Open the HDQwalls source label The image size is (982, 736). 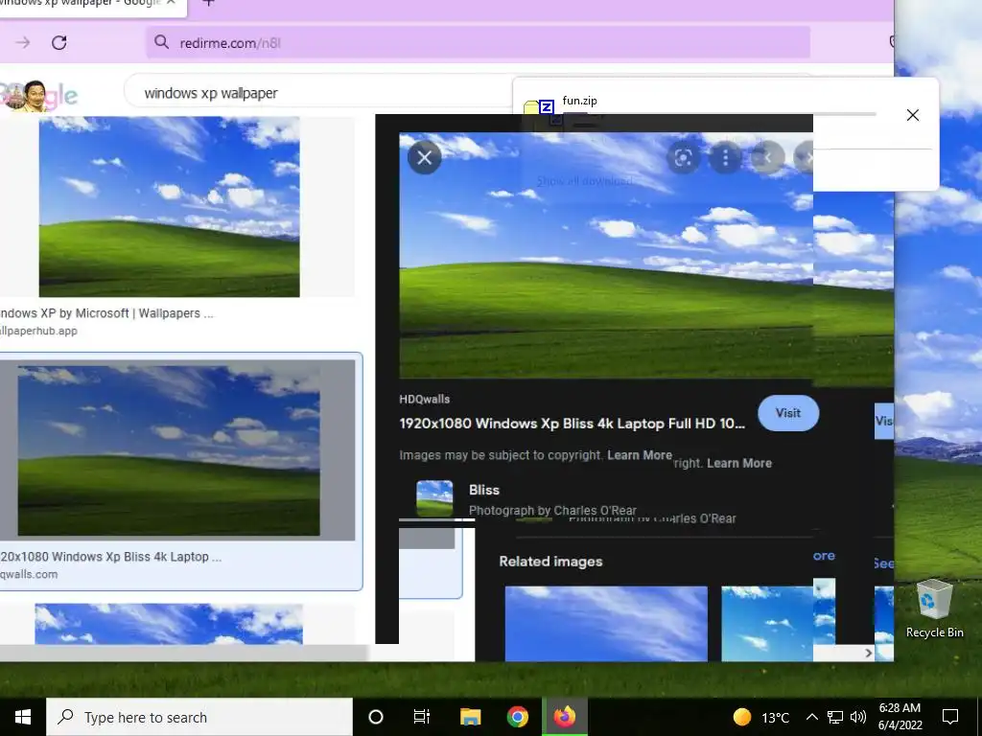click(x=425, y=400)
